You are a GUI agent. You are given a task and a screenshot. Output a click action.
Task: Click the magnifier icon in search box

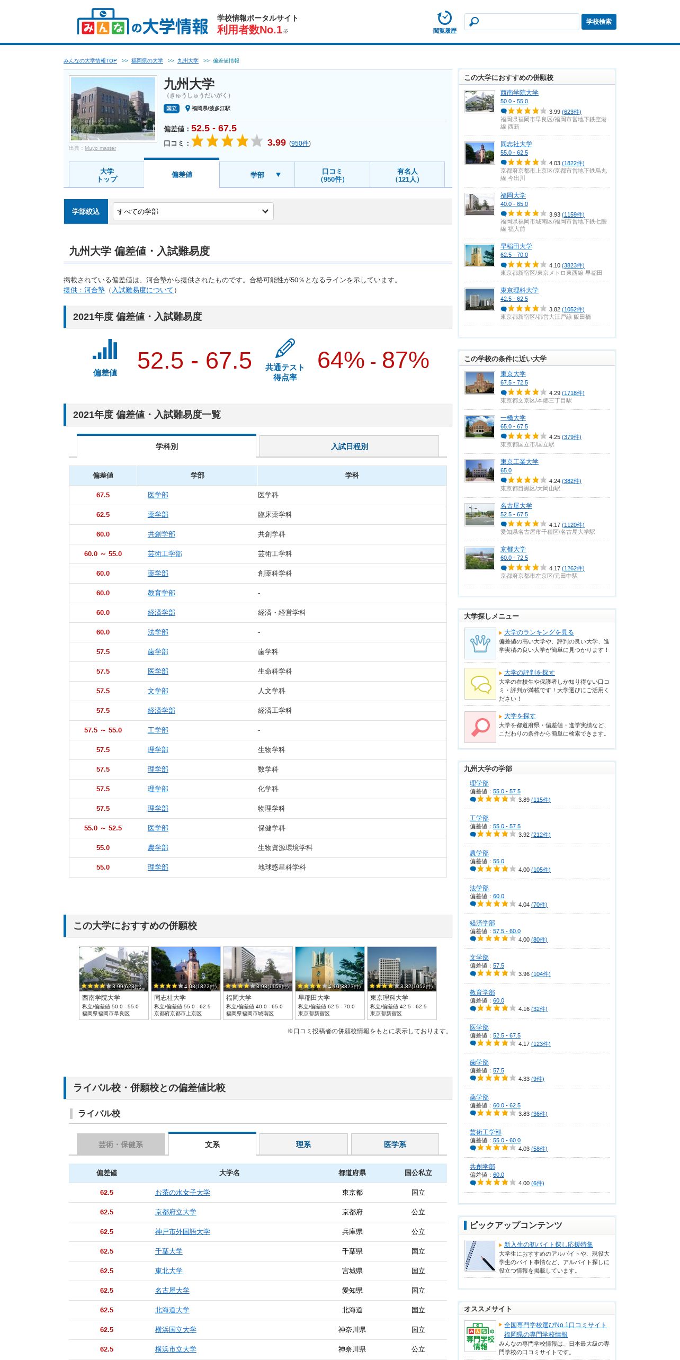click(474, 22)
